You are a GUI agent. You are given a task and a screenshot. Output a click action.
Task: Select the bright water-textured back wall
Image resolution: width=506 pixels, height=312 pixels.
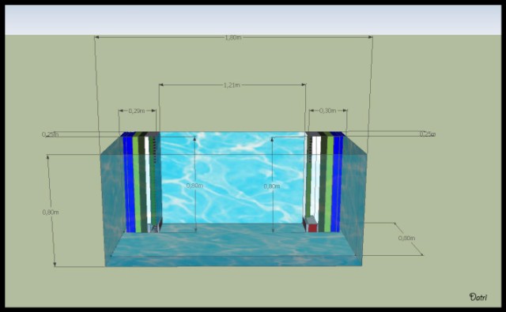(232, 177)
